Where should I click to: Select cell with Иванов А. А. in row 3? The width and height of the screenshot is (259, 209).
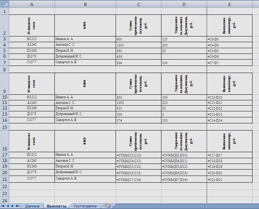85,39
